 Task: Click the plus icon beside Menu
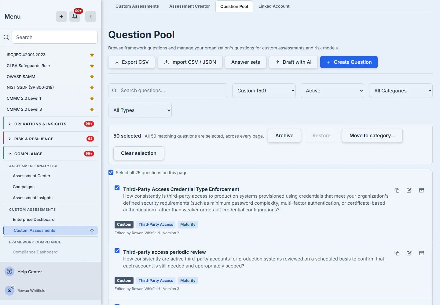[61, 16]
